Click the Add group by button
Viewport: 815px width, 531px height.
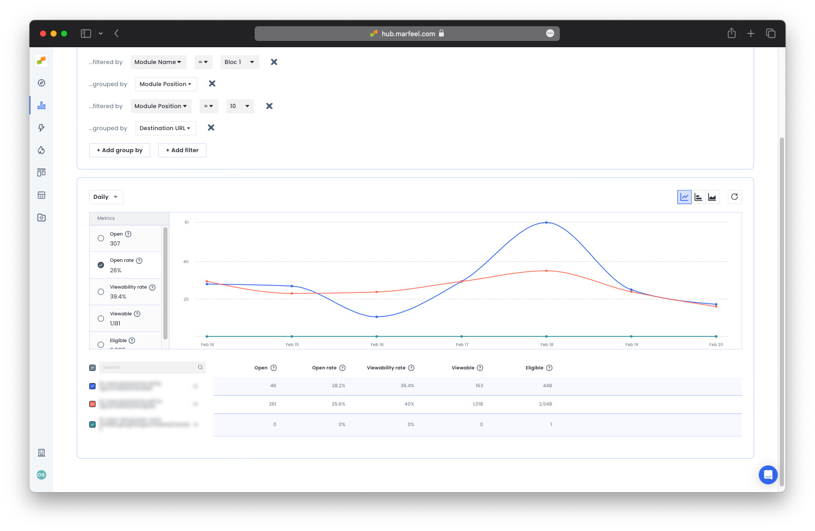pos(119,150)
